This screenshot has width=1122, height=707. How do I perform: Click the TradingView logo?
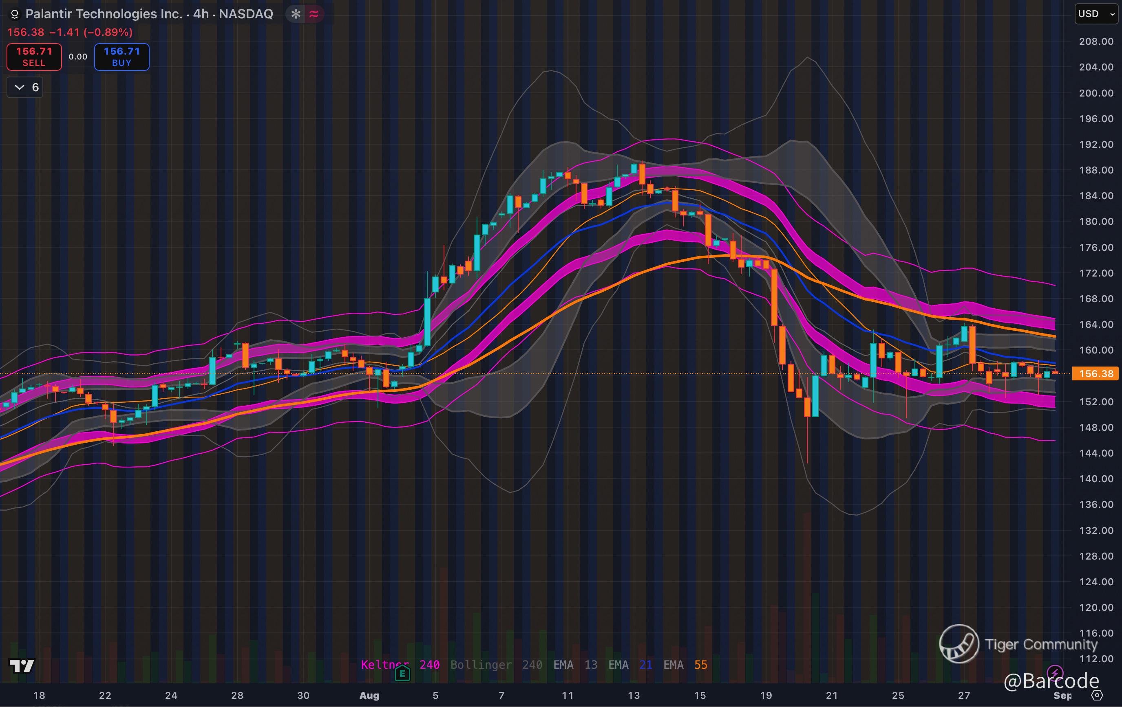[22, 666]
